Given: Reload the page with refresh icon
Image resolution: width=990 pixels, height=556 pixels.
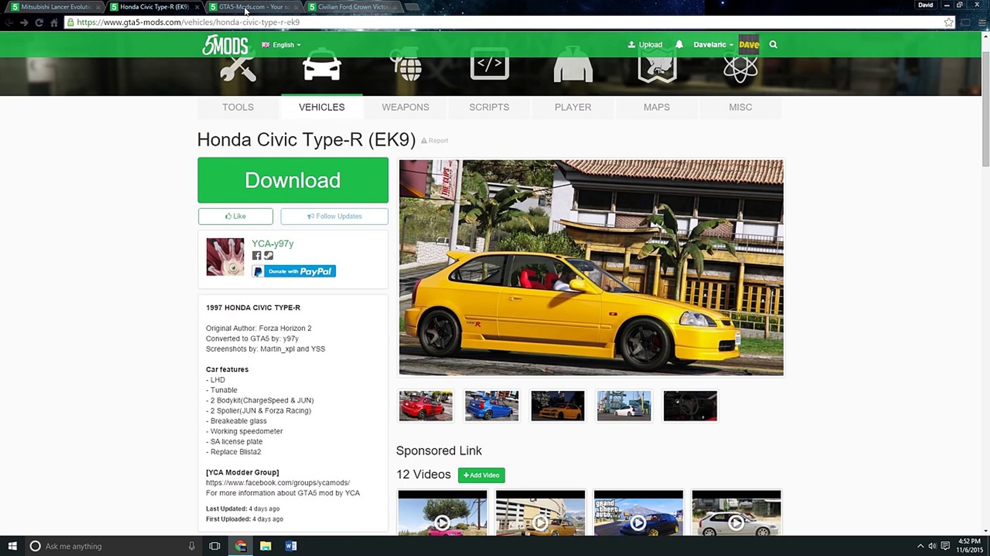Looking at the screenshot, I should click(39, 22).
